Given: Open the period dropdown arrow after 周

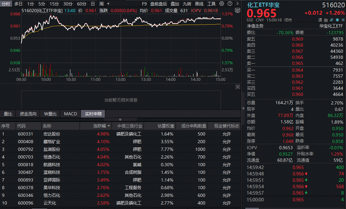Looking at the screenshot, I should coord(108,4).
